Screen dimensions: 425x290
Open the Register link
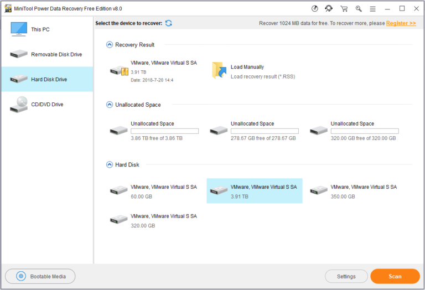(401, 23)
